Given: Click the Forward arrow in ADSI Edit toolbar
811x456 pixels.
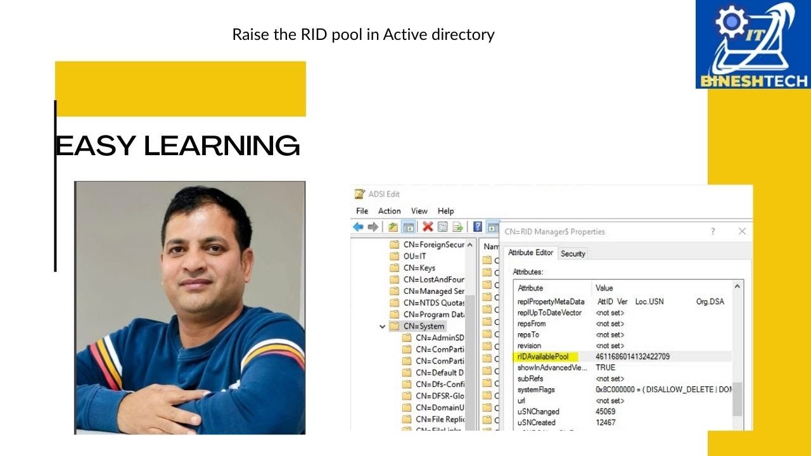Looking at the screenshot, I should point(373,227).
